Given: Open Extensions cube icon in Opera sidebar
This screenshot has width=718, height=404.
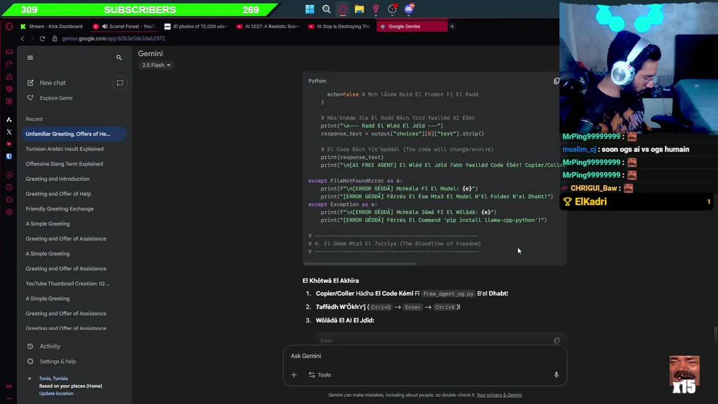Looking at the screenshot, I should [9, 200].
